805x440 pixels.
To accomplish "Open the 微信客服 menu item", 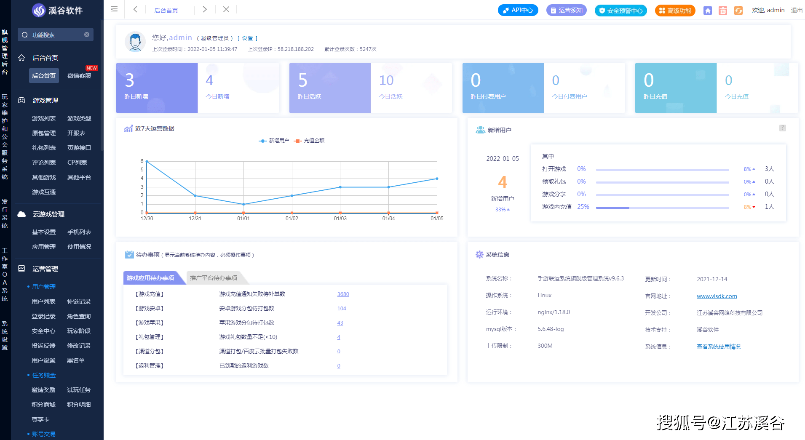I will 79,76.
